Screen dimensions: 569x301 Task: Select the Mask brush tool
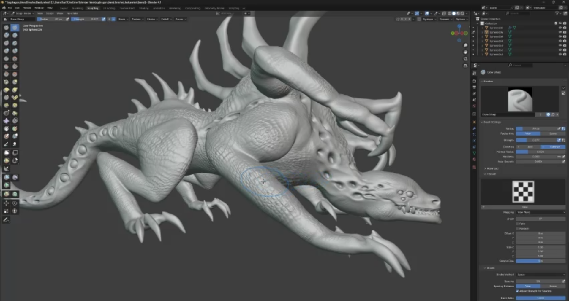tap(6, 128)
